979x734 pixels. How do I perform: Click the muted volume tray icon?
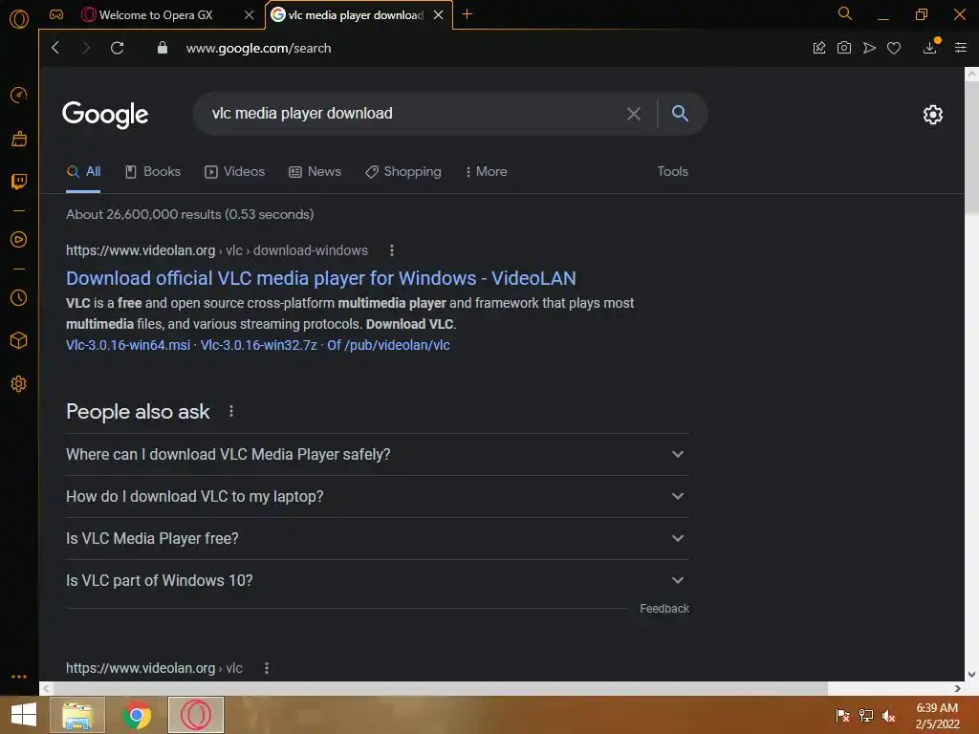click(888, 715)
